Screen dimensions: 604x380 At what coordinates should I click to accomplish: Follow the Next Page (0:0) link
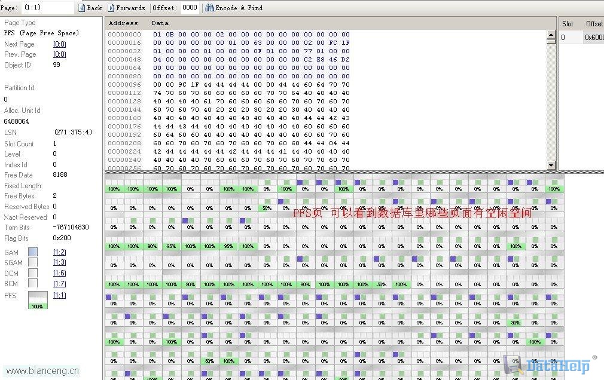[59, 44]
